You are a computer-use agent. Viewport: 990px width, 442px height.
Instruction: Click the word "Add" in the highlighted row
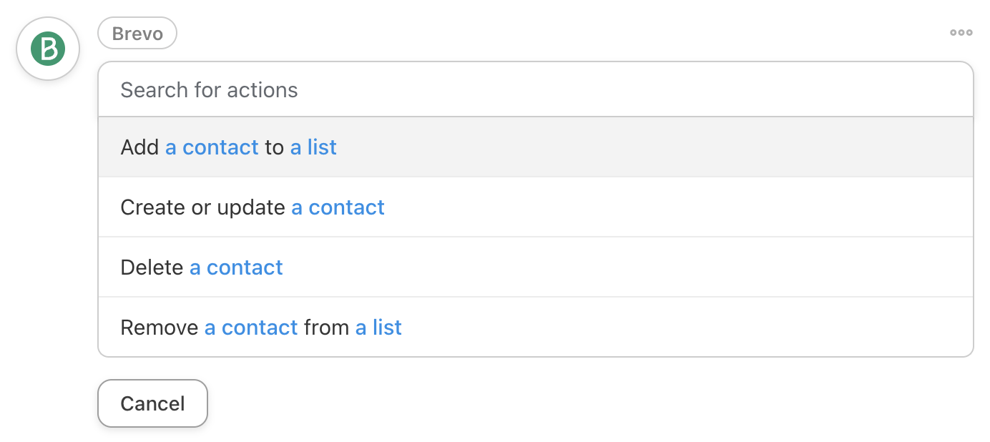pyautogui.click(x=139, y=147)
